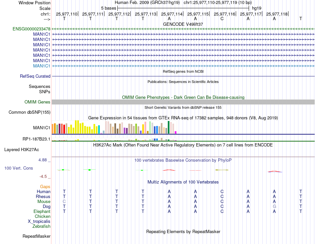Image resolution: width=315 pixels, height=244 pixels.
Task: Click the OMIM Genes track label
Action: [x=37, y=102]
